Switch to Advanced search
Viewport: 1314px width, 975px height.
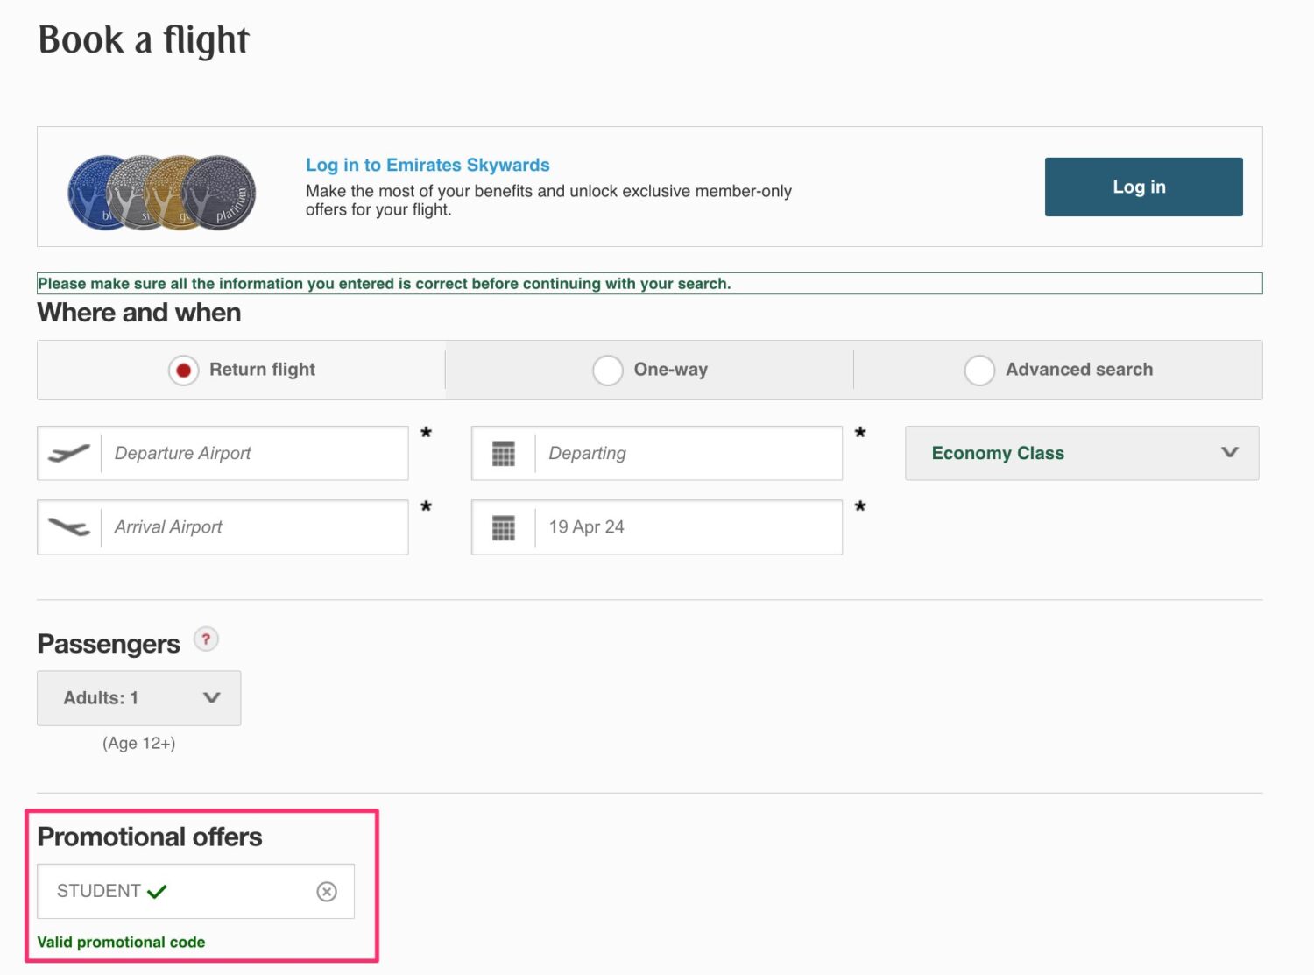pos(979,370)
